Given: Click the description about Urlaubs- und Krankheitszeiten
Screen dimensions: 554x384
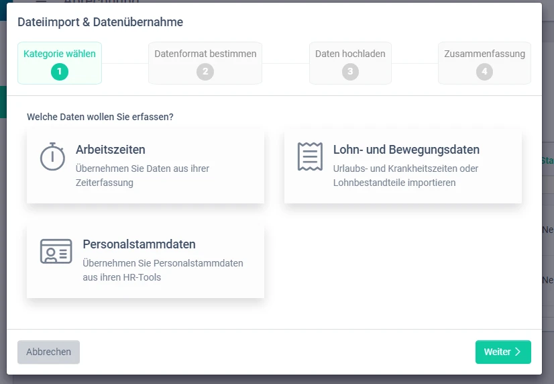Looking at the screenshot, I should pyautogui.click(x=405, y=175).
